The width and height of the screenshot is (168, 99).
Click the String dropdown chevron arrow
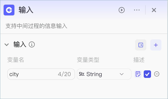pos(121,74)
